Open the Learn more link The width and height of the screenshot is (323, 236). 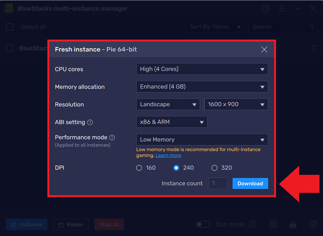[168, 155]
